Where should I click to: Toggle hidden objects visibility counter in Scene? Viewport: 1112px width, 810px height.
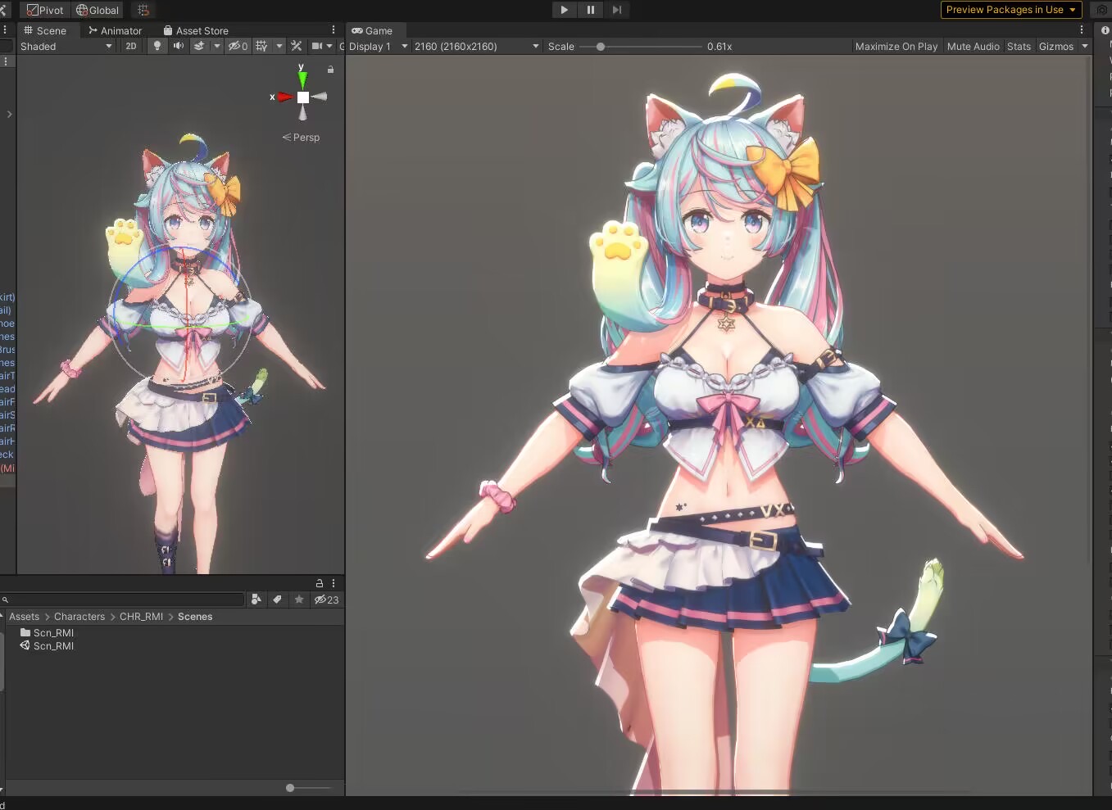[x=238, y=46]
